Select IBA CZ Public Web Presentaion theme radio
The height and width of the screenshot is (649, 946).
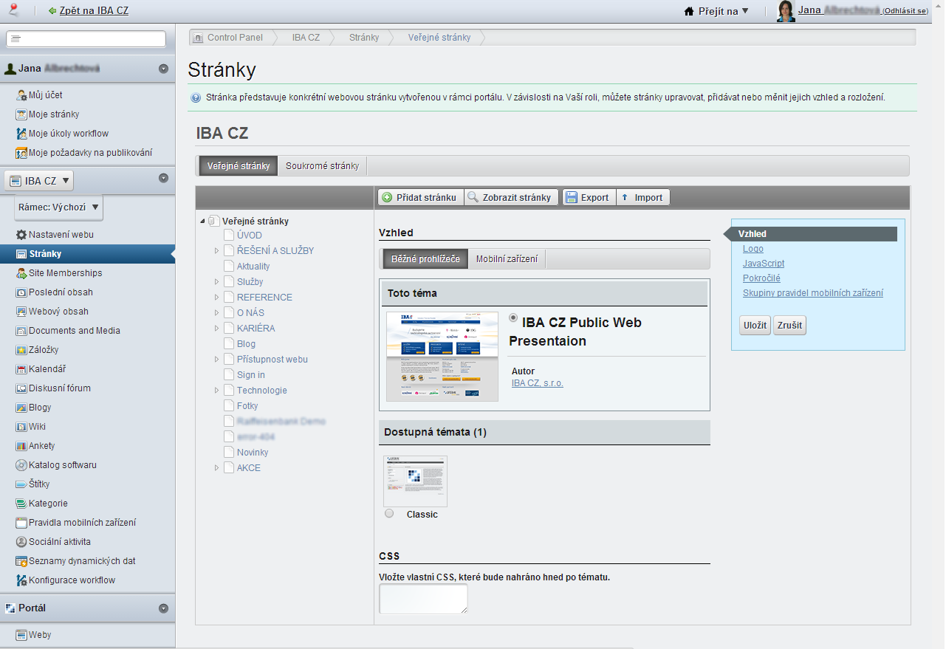tap(514, 317)
